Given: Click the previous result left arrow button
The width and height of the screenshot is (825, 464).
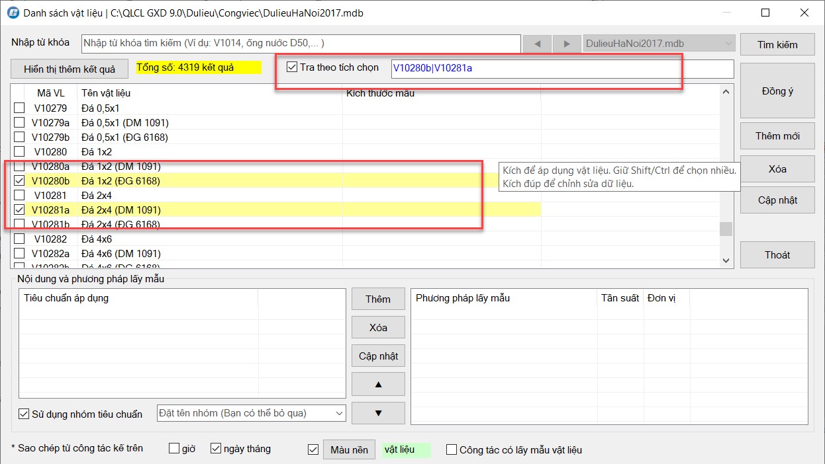Looking at the screenshot, I should pos(537,44).
